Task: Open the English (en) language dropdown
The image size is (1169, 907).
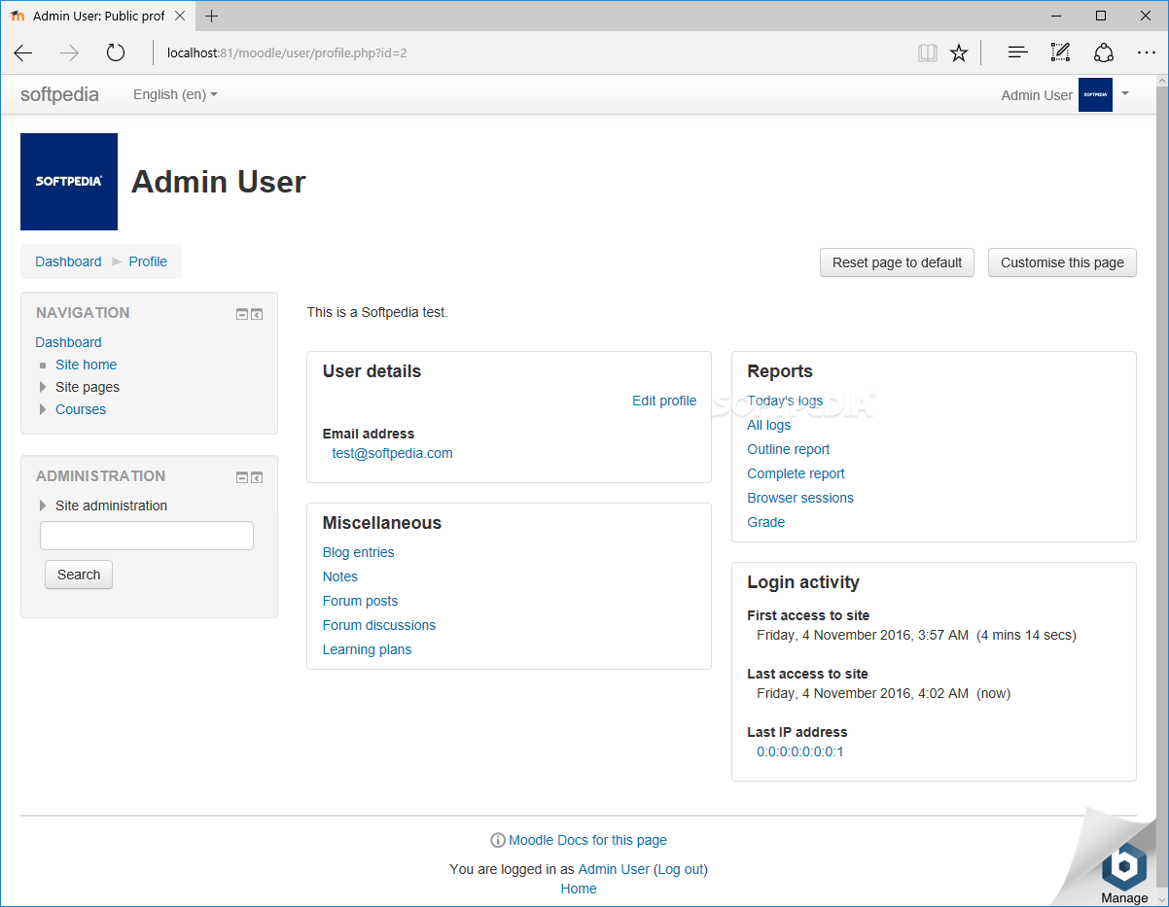Action: pyautogui.click(x=175, y=94)
